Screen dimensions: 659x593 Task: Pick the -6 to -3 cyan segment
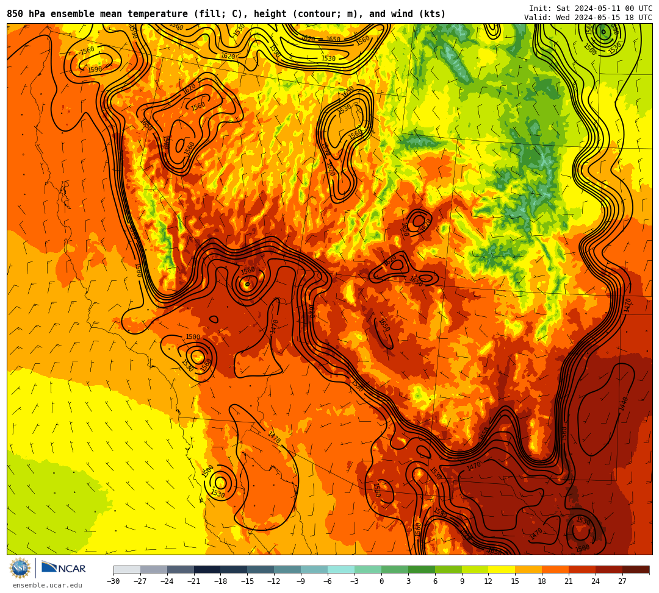click(341, 569)
